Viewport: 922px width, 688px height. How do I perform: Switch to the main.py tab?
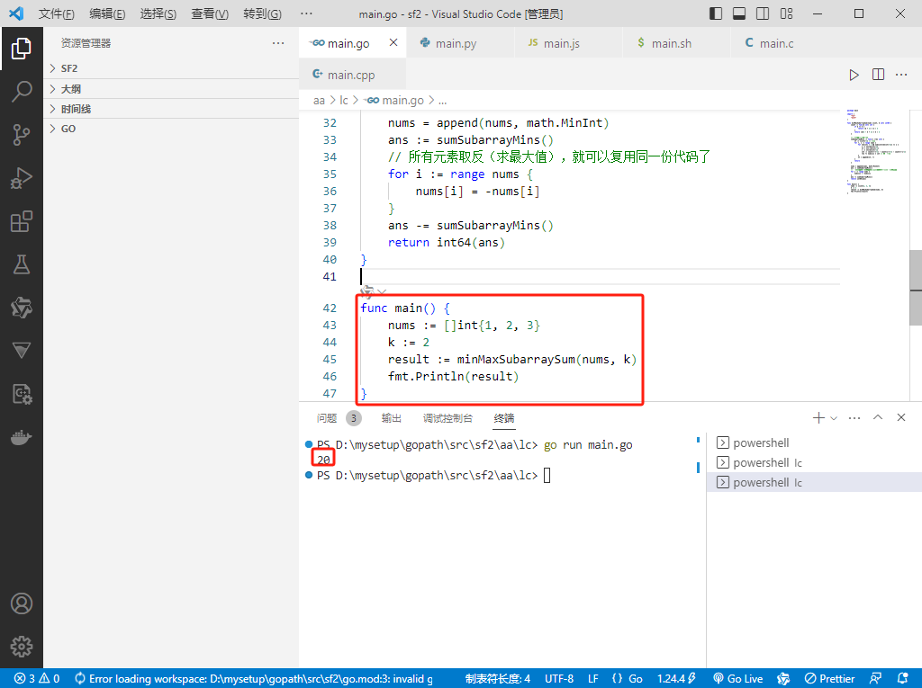[x=460, y=43]
